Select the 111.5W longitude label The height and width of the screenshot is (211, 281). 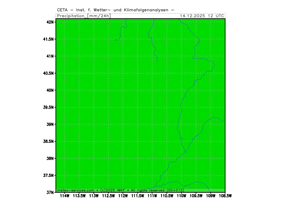[x=138, y=196]
